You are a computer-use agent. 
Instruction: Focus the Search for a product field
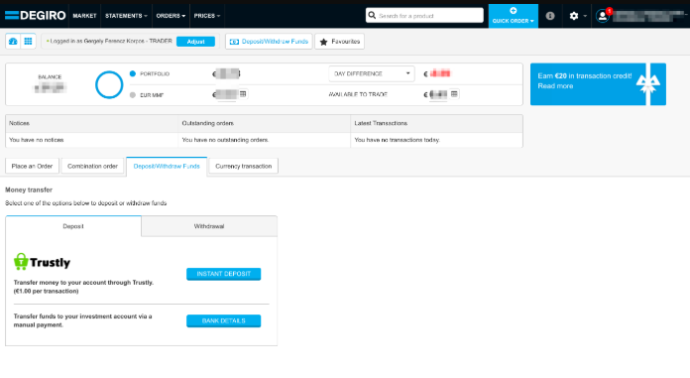pos(424,16)
